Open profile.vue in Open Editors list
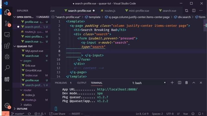 tap(32, 22)
